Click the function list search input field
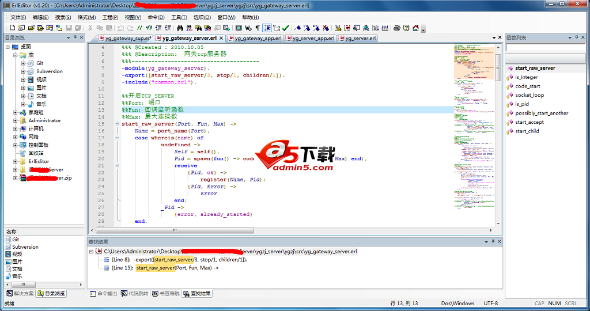The image size is (590, 311). (545, 47)
